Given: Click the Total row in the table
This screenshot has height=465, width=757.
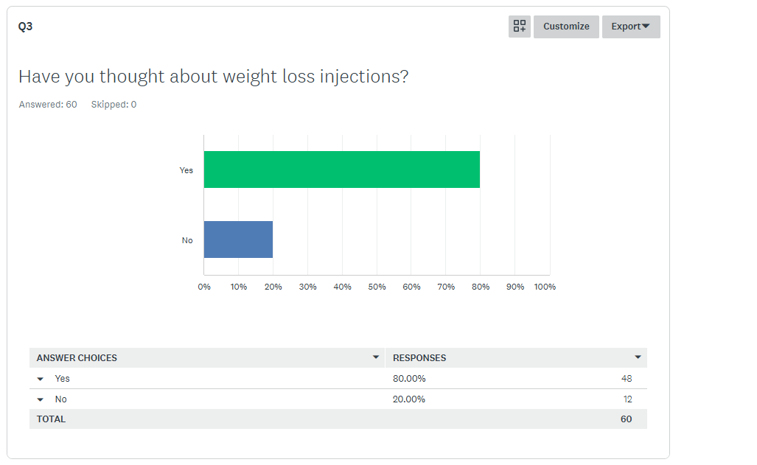Looking at the screenshot, I should pos(51,419).
